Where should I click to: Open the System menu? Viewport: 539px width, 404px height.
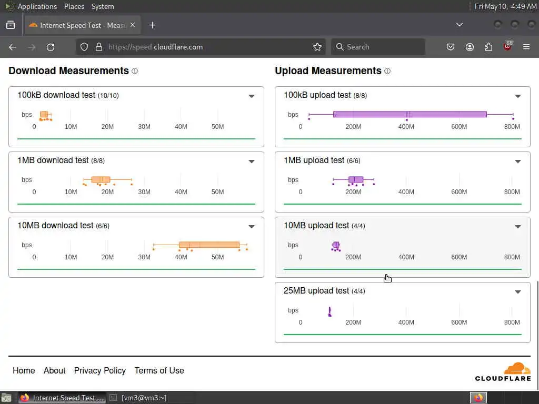[103, 6]
